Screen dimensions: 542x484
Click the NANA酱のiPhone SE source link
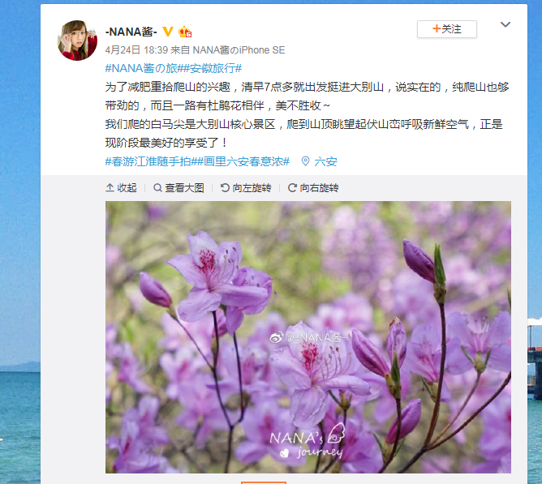click(239, 50)
